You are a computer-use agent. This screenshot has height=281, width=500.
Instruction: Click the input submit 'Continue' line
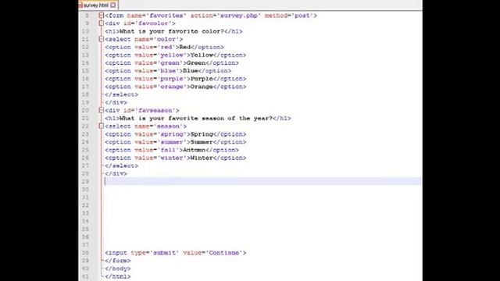coord(176,253)
